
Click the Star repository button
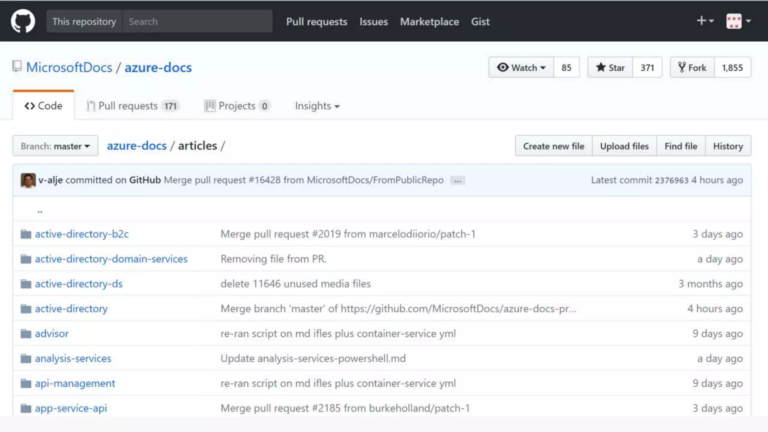click(x=610, y=67)
